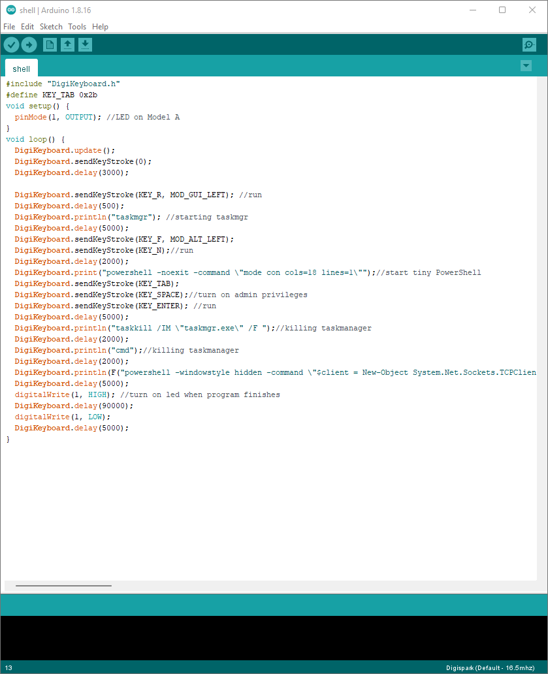Viewport: 548px width, 674px height.
Task: Click the digitalWrite(1, LOW) line
Action: pos(63,417)
